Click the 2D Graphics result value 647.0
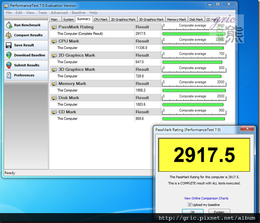This screenshot has width=260, height=223. point(139,62)
